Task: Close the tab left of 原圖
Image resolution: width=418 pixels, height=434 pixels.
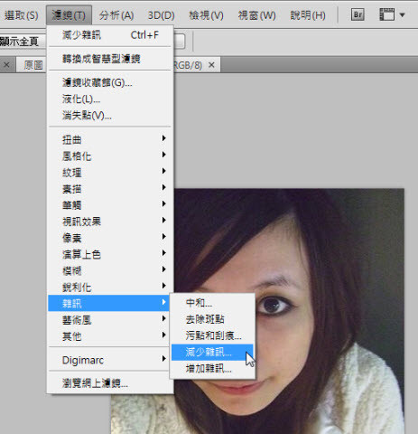Action: [x=6, y=65]
